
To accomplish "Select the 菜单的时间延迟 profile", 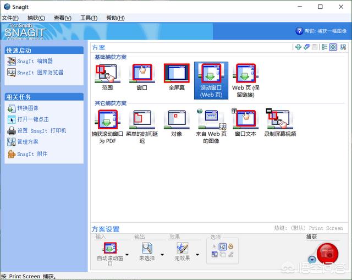I will tap(142, 127).
